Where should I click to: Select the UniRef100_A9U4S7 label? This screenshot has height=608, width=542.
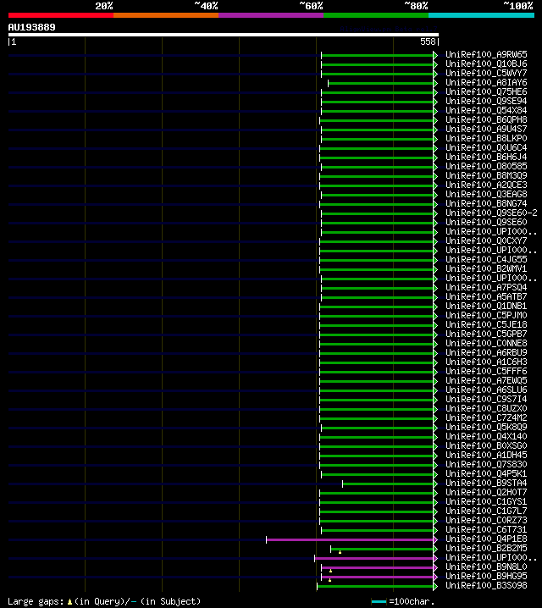click(486, 129)
